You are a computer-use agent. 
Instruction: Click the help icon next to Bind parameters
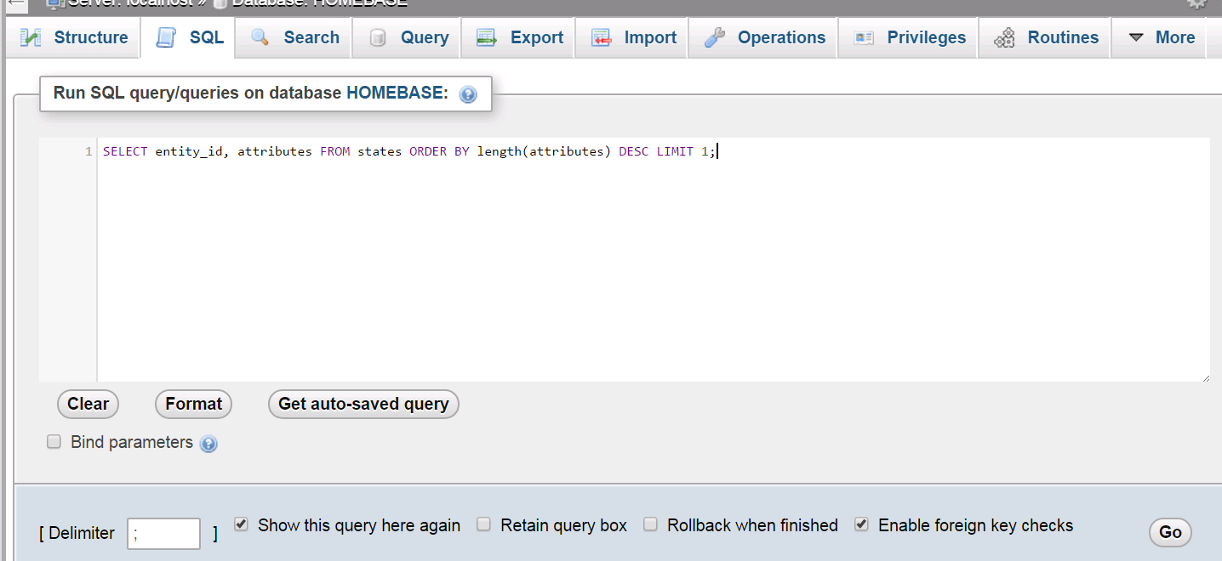pyautogui.click(x=208, y=443)
